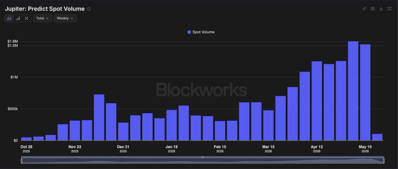Click the bar above Nov 23 label
The image size is (398, 169).
75,131
